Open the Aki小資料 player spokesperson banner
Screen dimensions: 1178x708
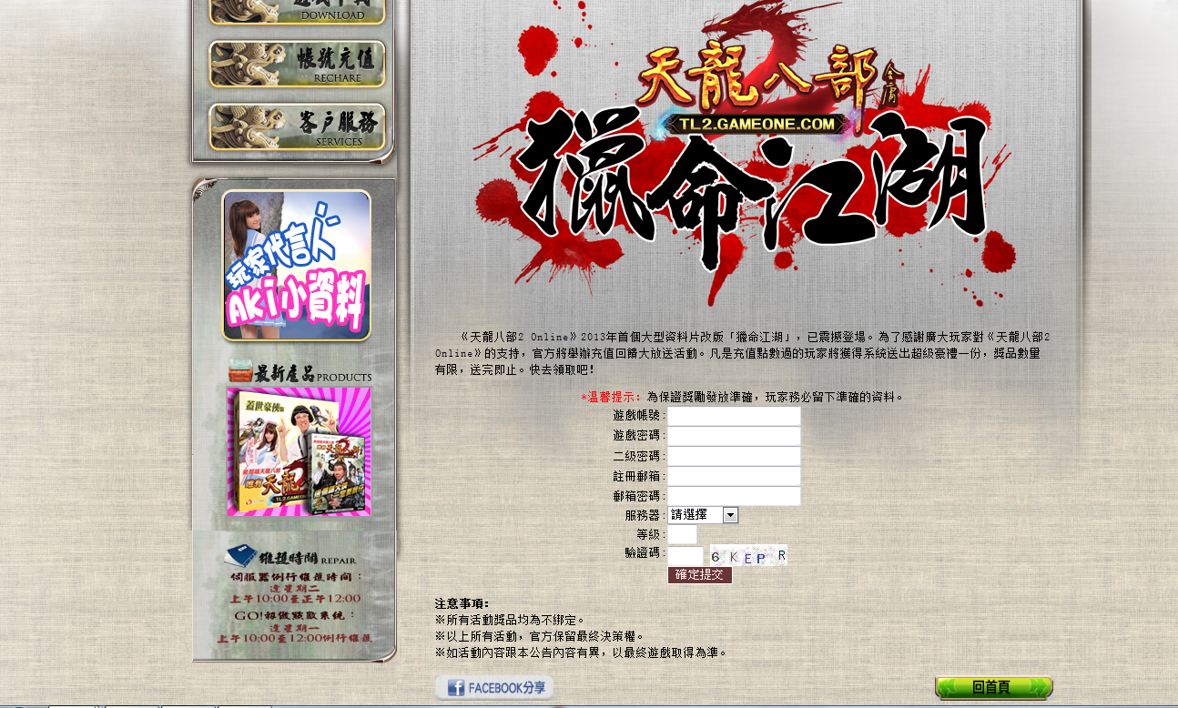pyautogui.click(x=297, y=265)
